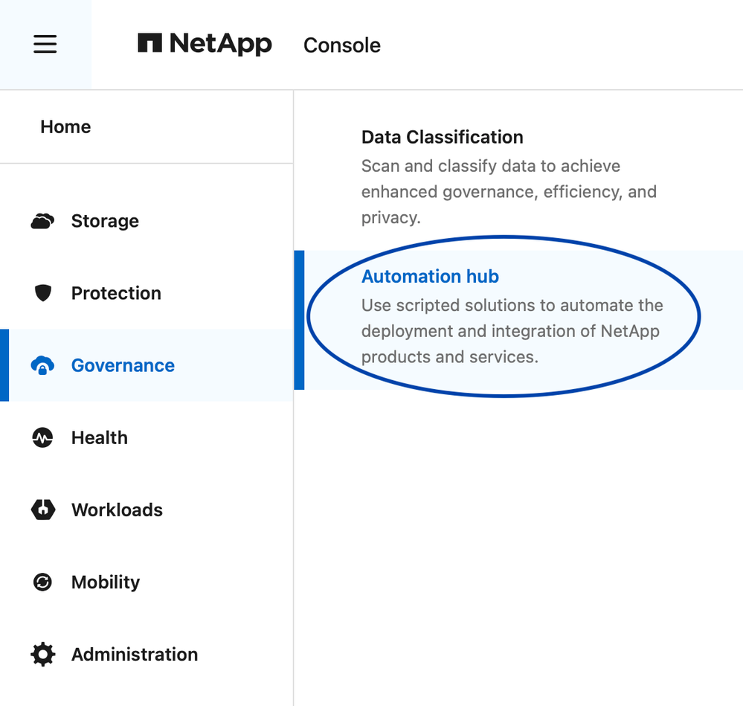Go to Home in sidebar
743x706 pixels.
click(65, 126)
